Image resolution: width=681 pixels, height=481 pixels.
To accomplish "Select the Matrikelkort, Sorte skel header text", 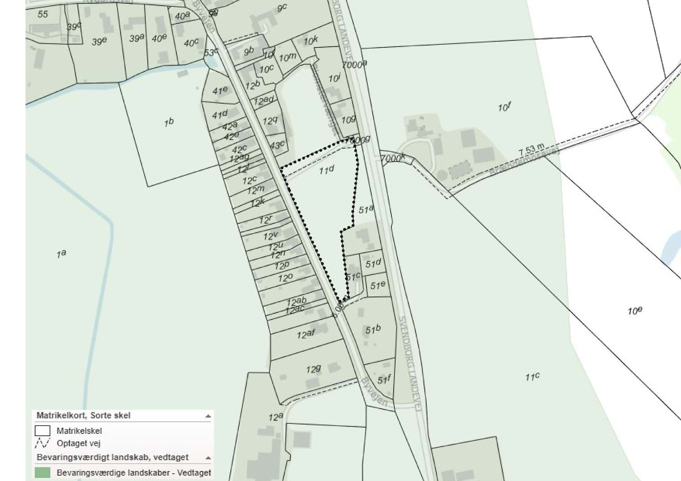I will 83,416.
